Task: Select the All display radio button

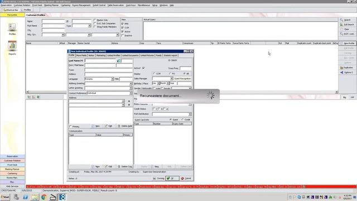Action: coord(185,74)
